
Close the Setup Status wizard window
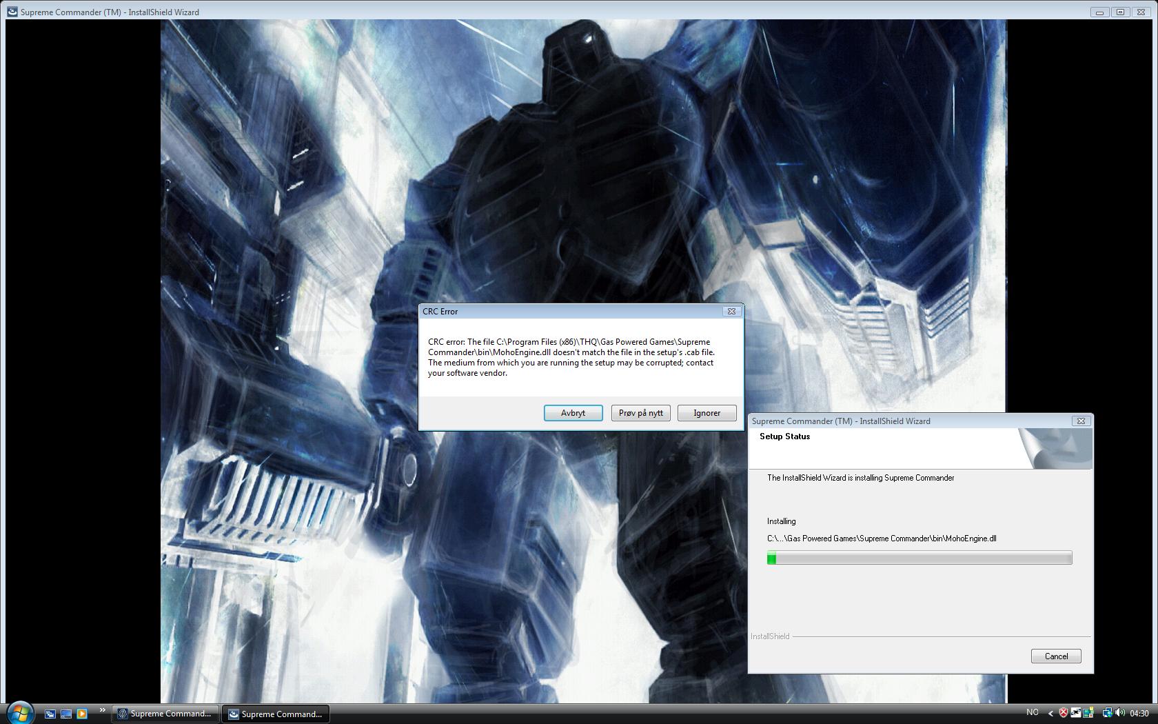click(1081, 421)
